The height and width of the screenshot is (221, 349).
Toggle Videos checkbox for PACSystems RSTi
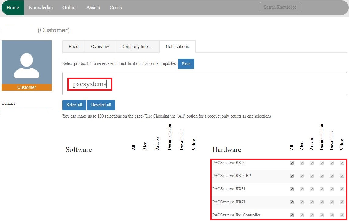(x=342, y=163)
